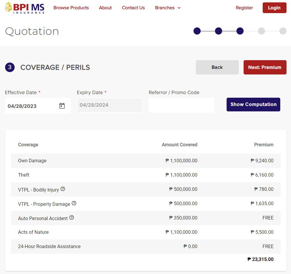Image resolution: width=291 pixels, height=274 pixels.
Task: Click the Referror / Promo Code input field
Action: click(x=181, y=105)
